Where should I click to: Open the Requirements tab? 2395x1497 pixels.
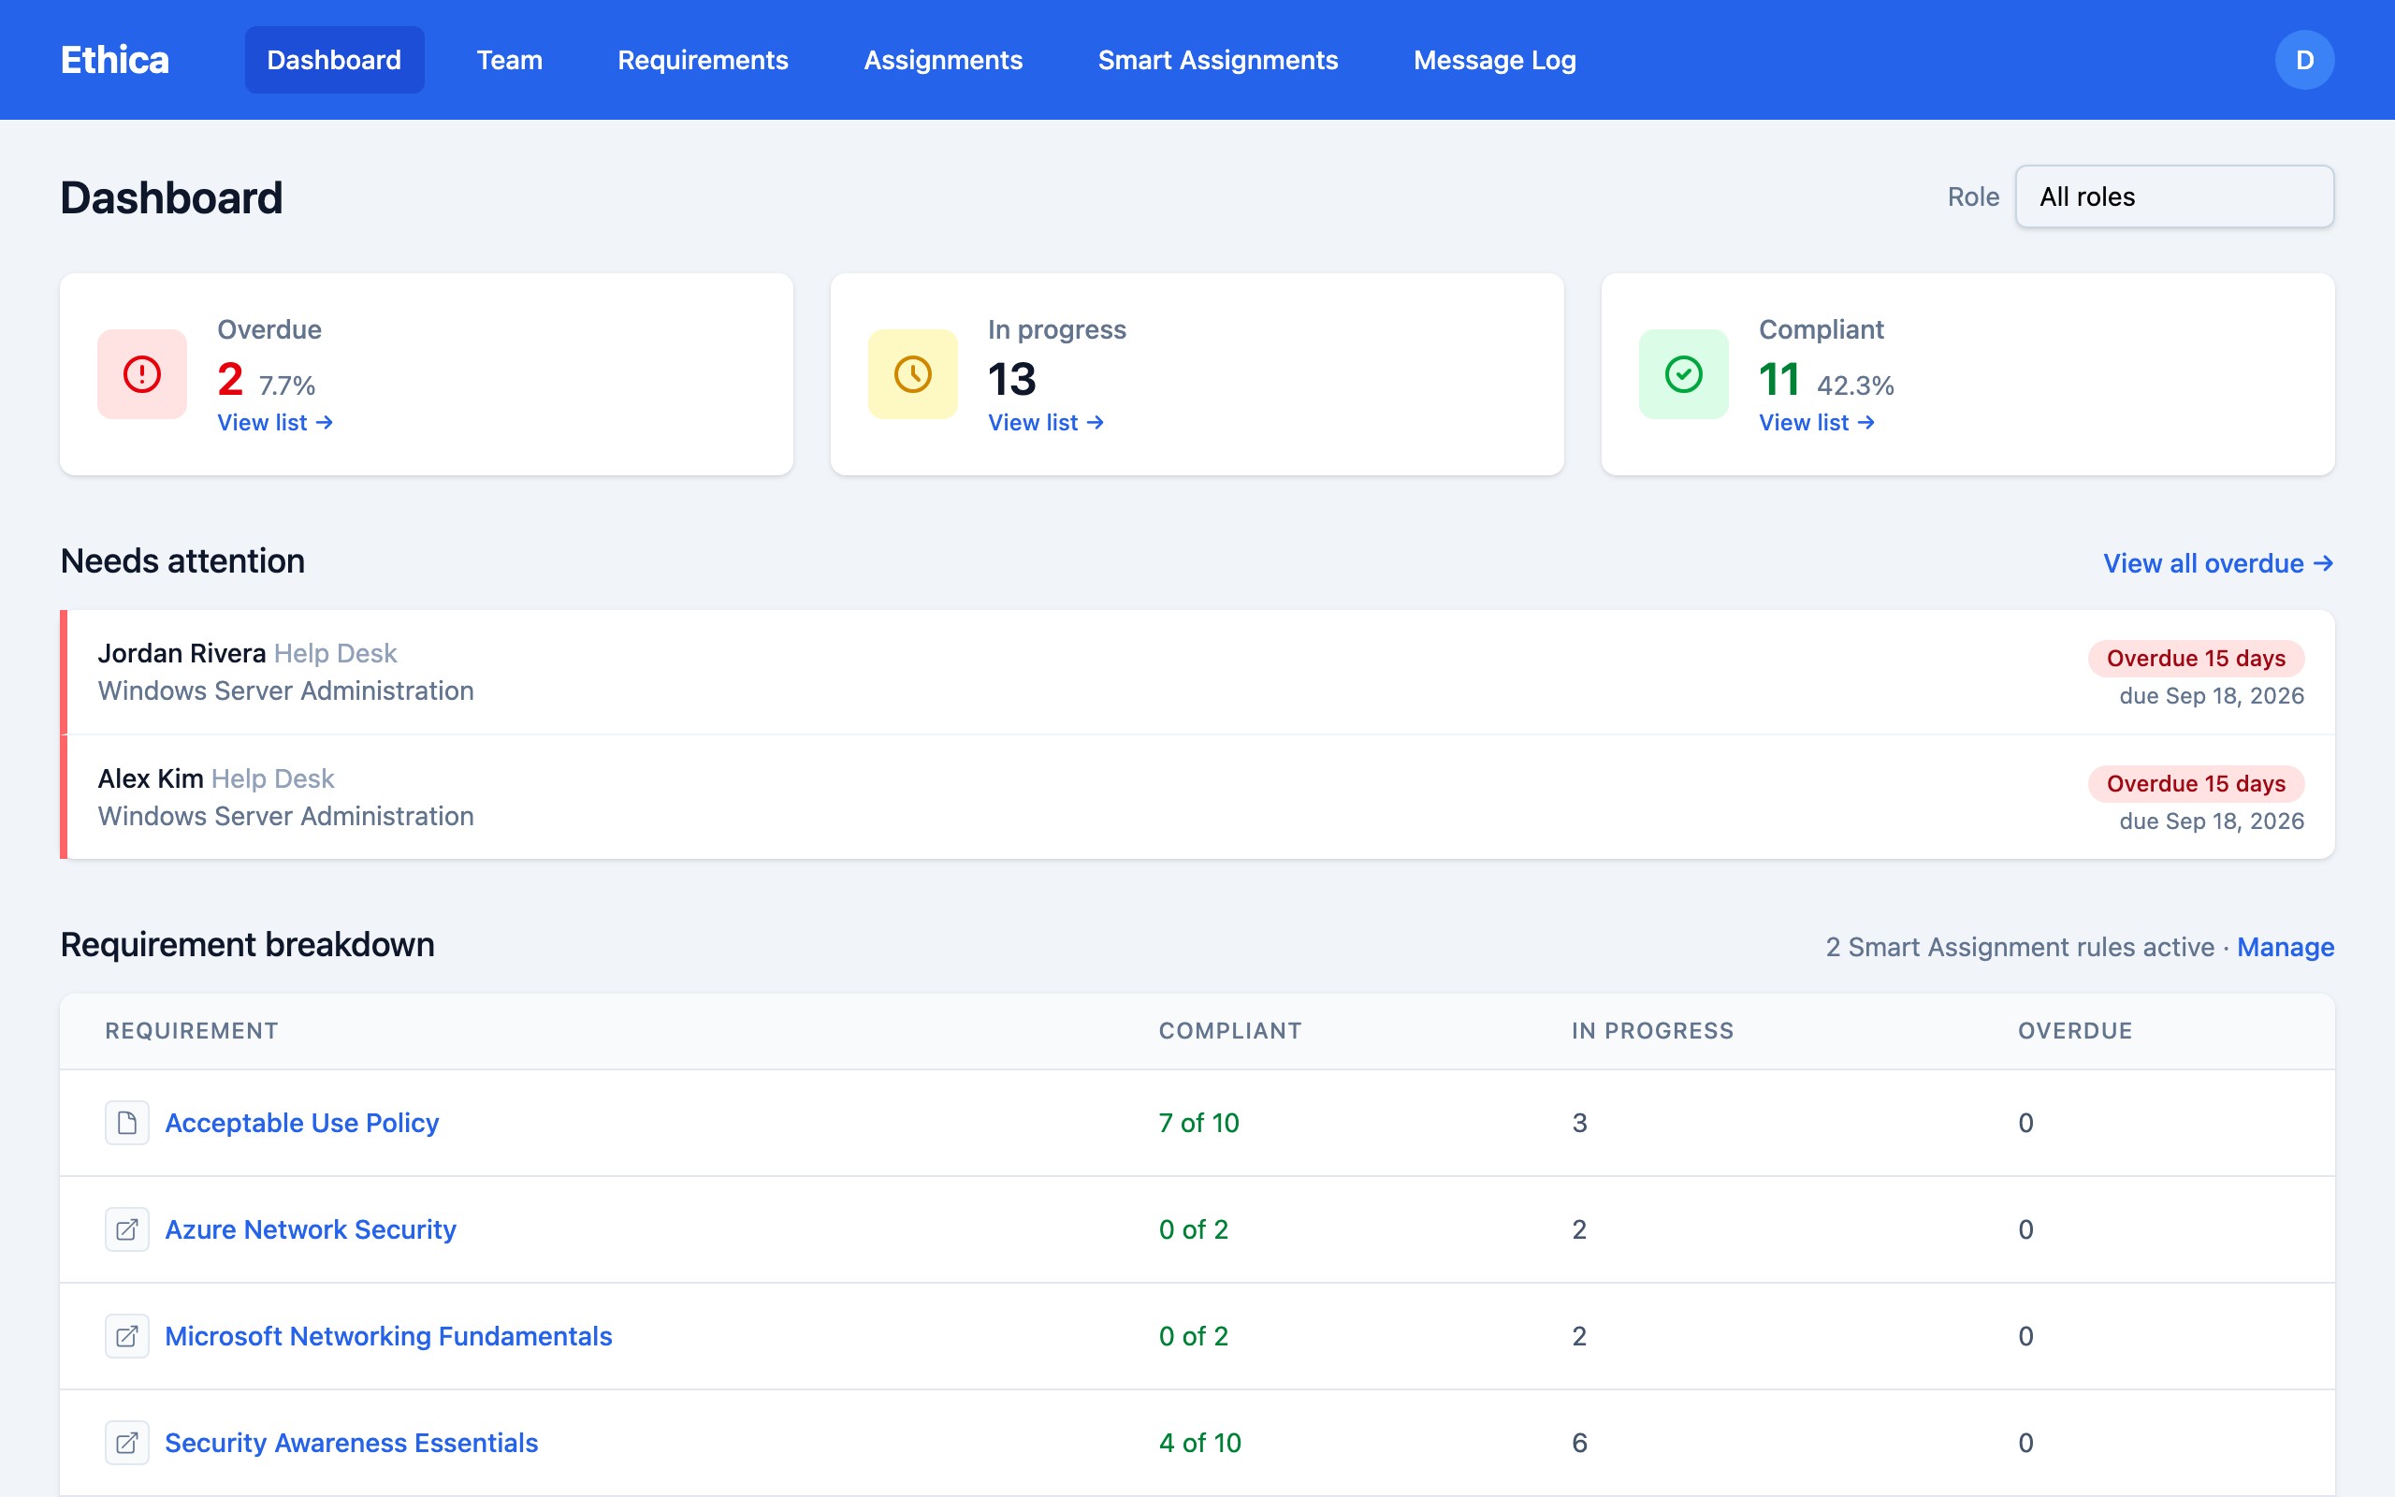pos(703,61)
